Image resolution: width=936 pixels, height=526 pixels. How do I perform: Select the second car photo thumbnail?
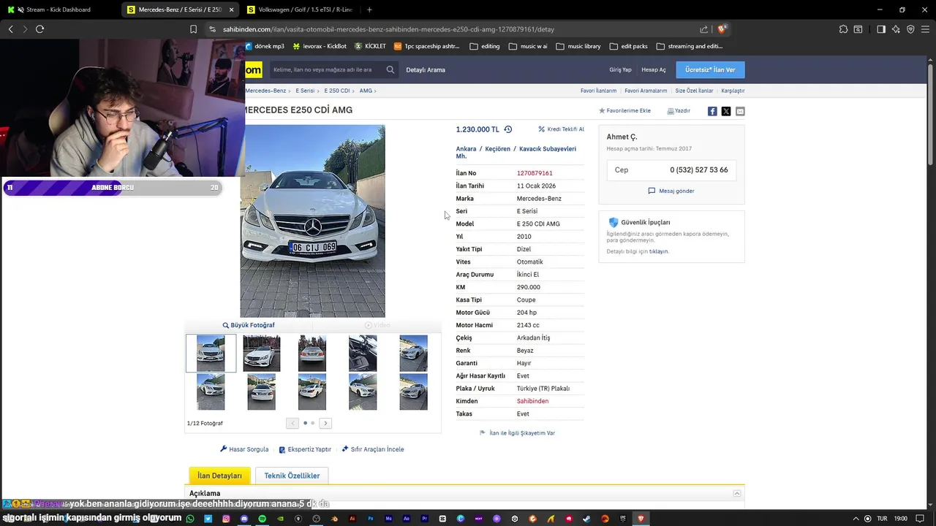262,354
